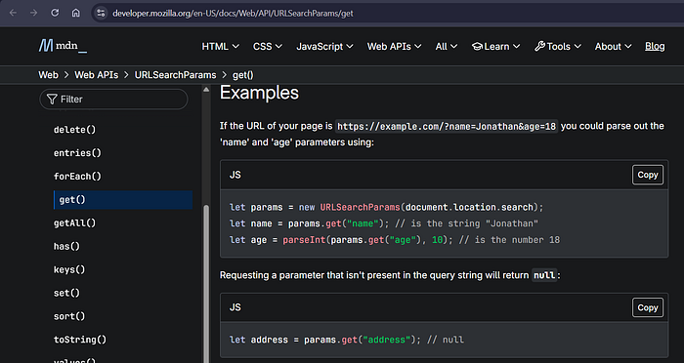This screenshot has height=363, width=684.
Task: Go to Web APIs breadcrumb
Action: [x=97, y=75]
